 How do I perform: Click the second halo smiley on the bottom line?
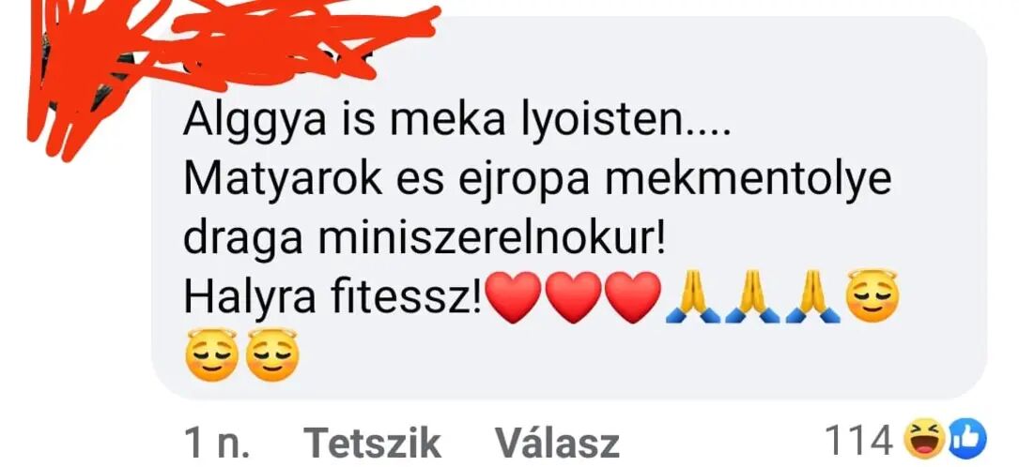[273, 354]
